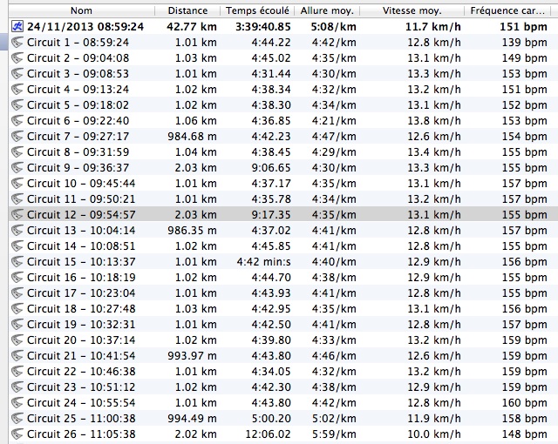
Task: Click the lap icon beside Circuit 20
Action: tap(17, 340)
